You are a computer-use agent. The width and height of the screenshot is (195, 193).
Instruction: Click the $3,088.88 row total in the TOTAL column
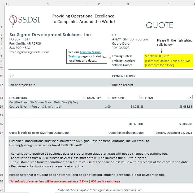point(185,107)
